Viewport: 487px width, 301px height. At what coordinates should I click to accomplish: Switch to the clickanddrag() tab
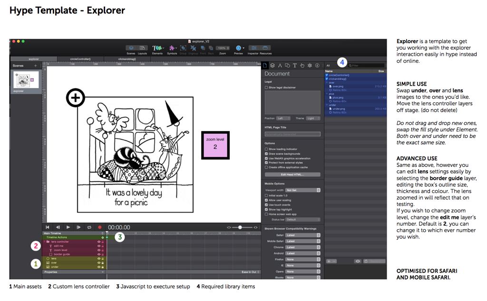pyautogui.click(x=127, y=59)
